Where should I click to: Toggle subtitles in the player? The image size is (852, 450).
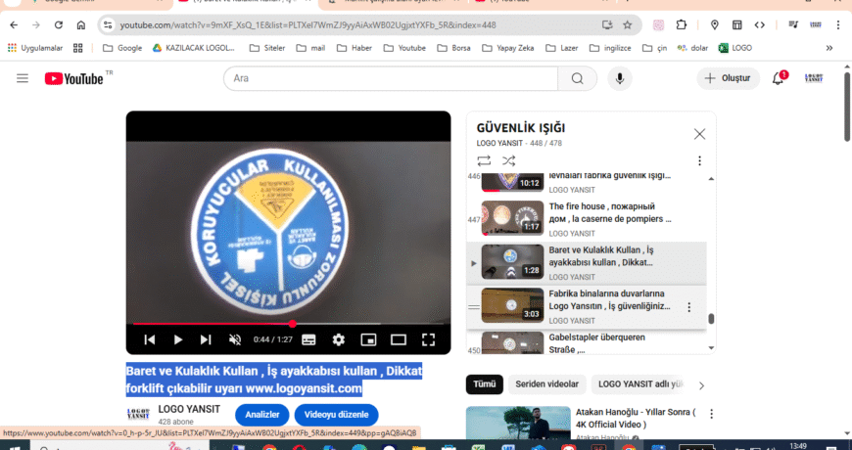308,339
